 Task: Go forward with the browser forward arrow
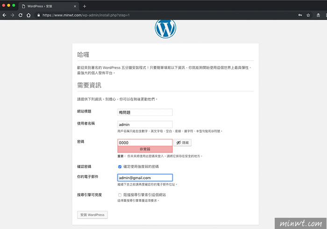click(x=13, y=15)
